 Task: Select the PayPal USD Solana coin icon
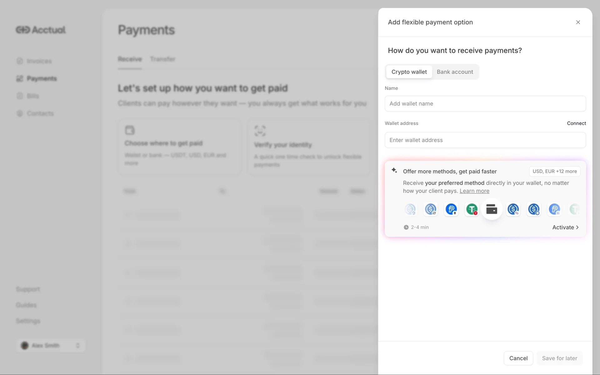point(554,209)
